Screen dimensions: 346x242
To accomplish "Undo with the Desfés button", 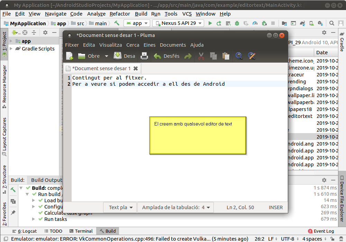I will point(167,56).
